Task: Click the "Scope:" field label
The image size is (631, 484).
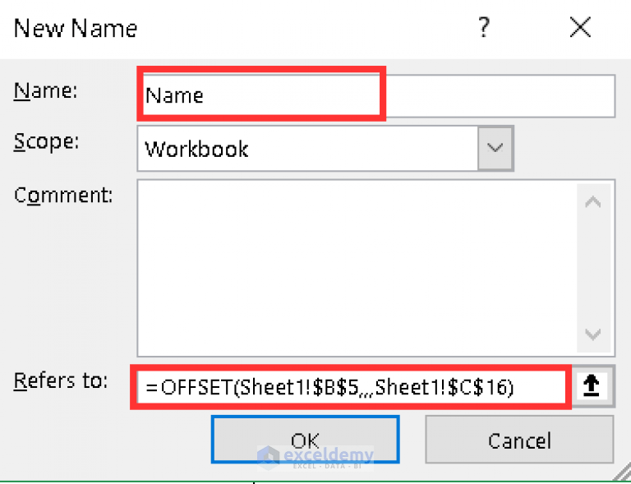Action: coord(46,142)
